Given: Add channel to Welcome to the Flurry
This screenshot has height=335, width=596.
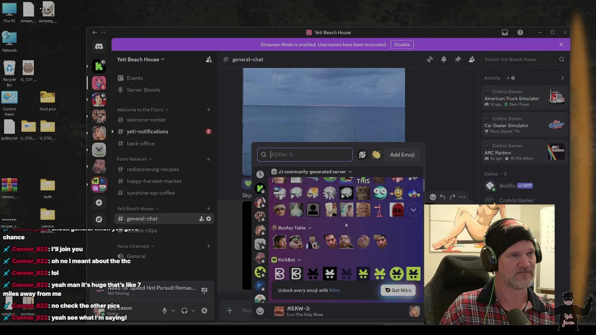Looking at the screenshot, I should click(209, 110).
